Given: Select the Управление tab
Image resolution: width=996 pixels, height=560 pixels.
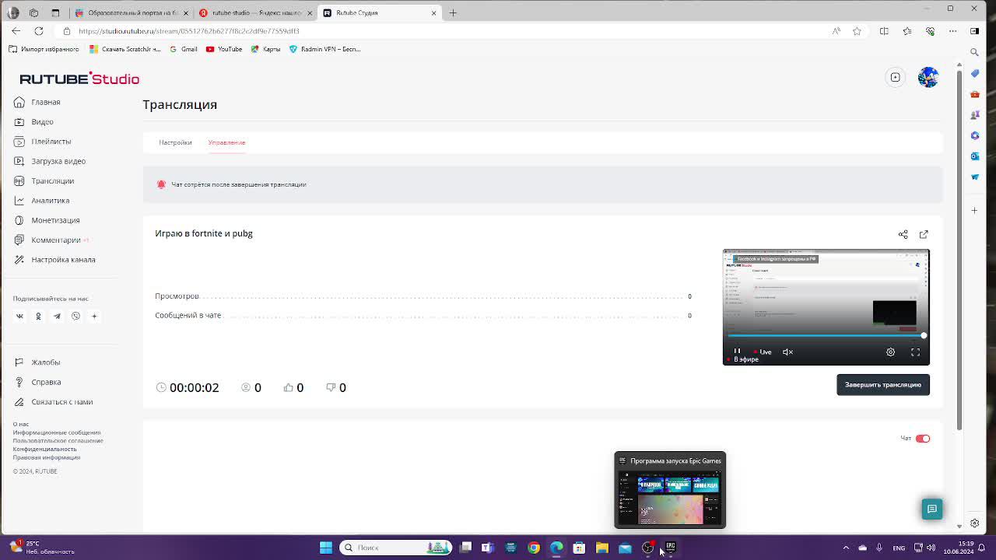Looking at the screenshot, I should pyautogui.click(x=226, y=142).
